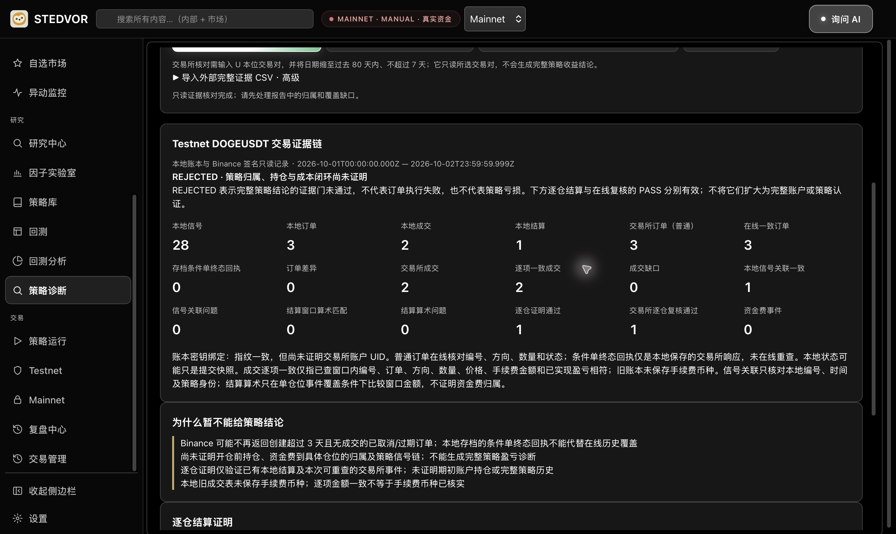Open 策略运行 play icon
The width and height of the screenshot is (896, 534).
(x=17, y=341)
